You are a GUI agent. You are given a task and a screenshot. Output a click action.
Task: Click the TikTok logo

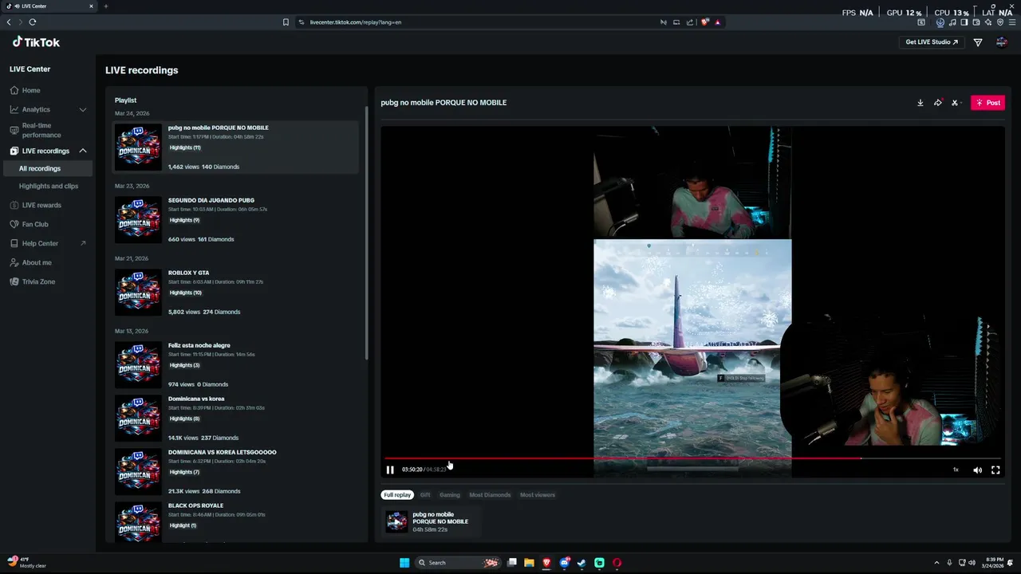tap(36, 42)
